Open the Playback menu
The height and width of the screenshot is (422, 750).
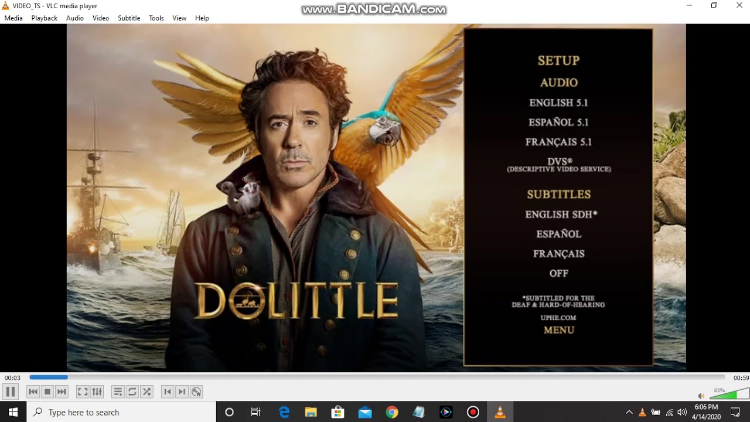click(x=45, y=18)
